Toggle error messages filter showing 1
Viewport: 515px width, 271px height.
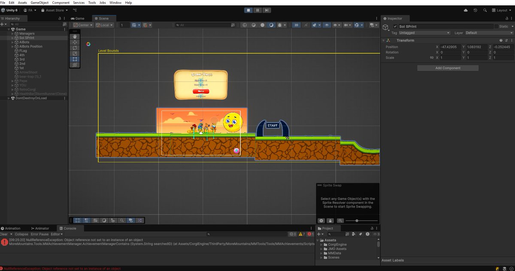coord(309,234)
